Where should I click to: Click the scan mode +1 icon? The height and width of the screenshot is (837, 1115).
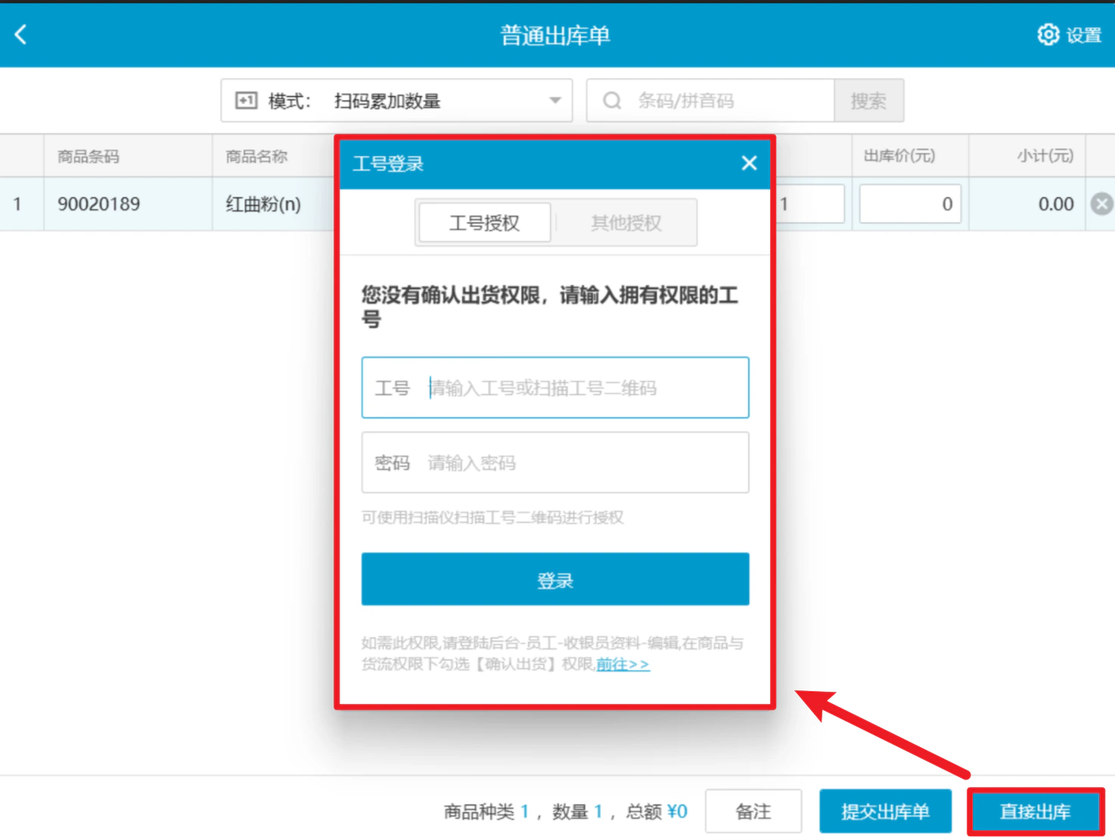click(x=247, y=101)
